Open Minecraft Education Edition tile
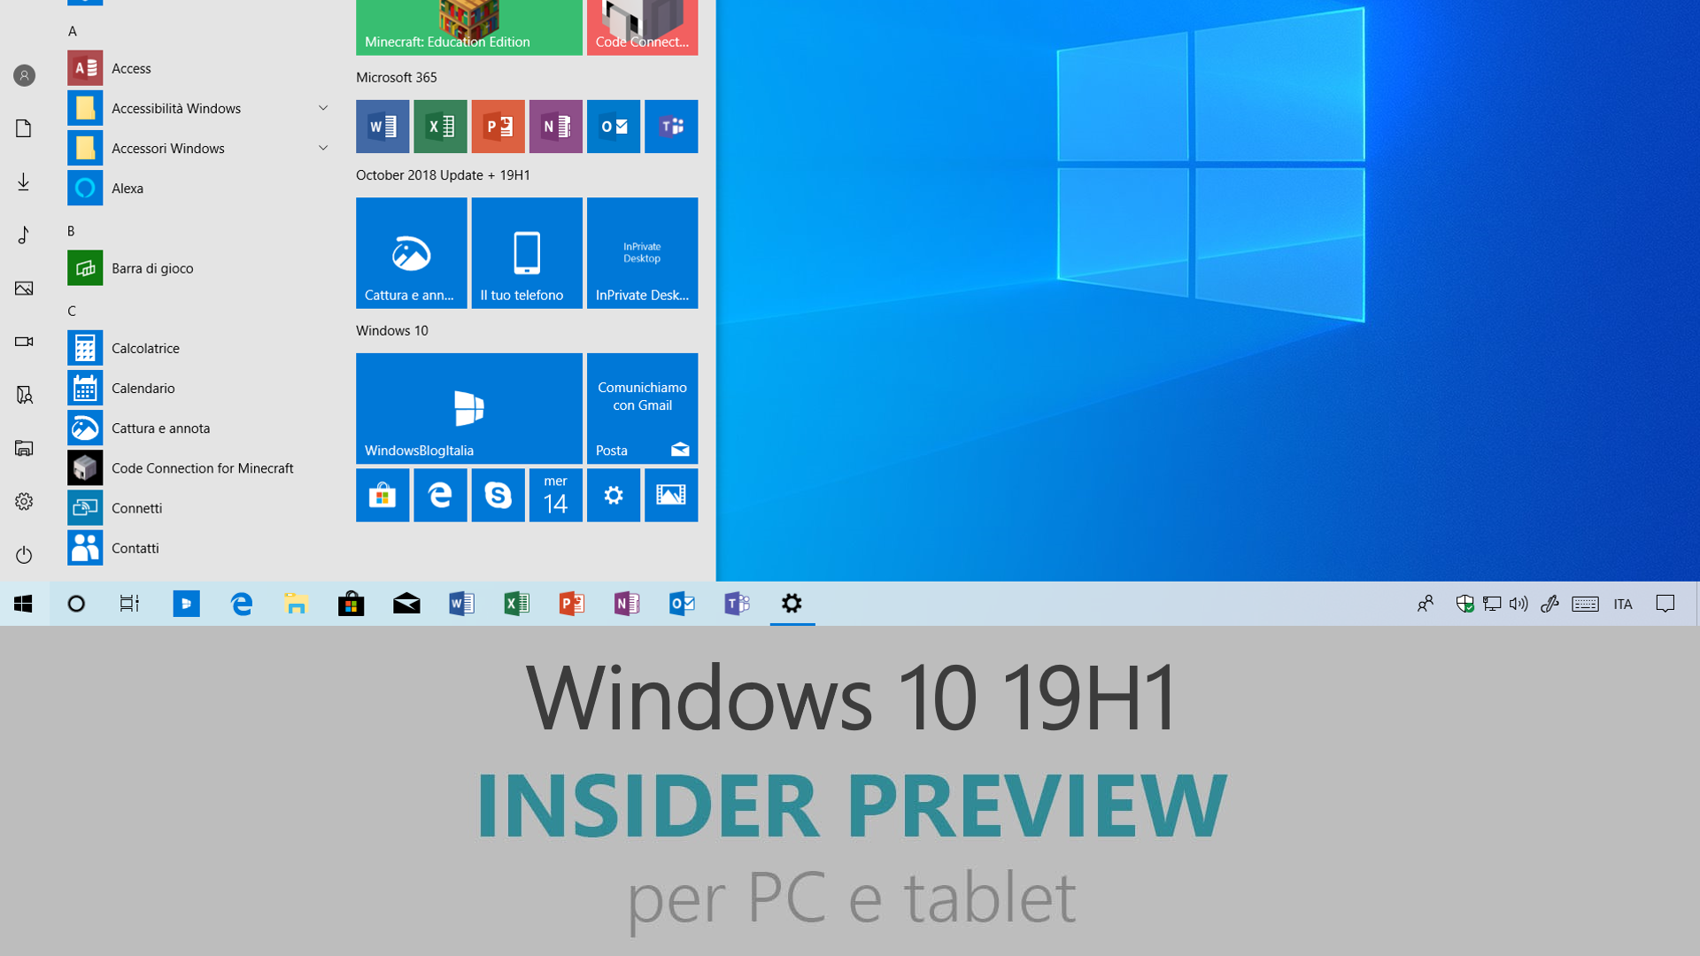The height and width of the screenshot is (956, 1700). coord(468,27)
